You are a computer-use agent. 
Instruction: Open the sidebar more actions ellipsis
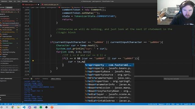tap(18, 5)
